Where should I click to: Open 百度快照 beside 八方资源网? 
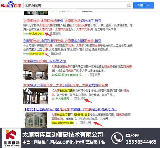pyautogui.click(x=79, y=99)
